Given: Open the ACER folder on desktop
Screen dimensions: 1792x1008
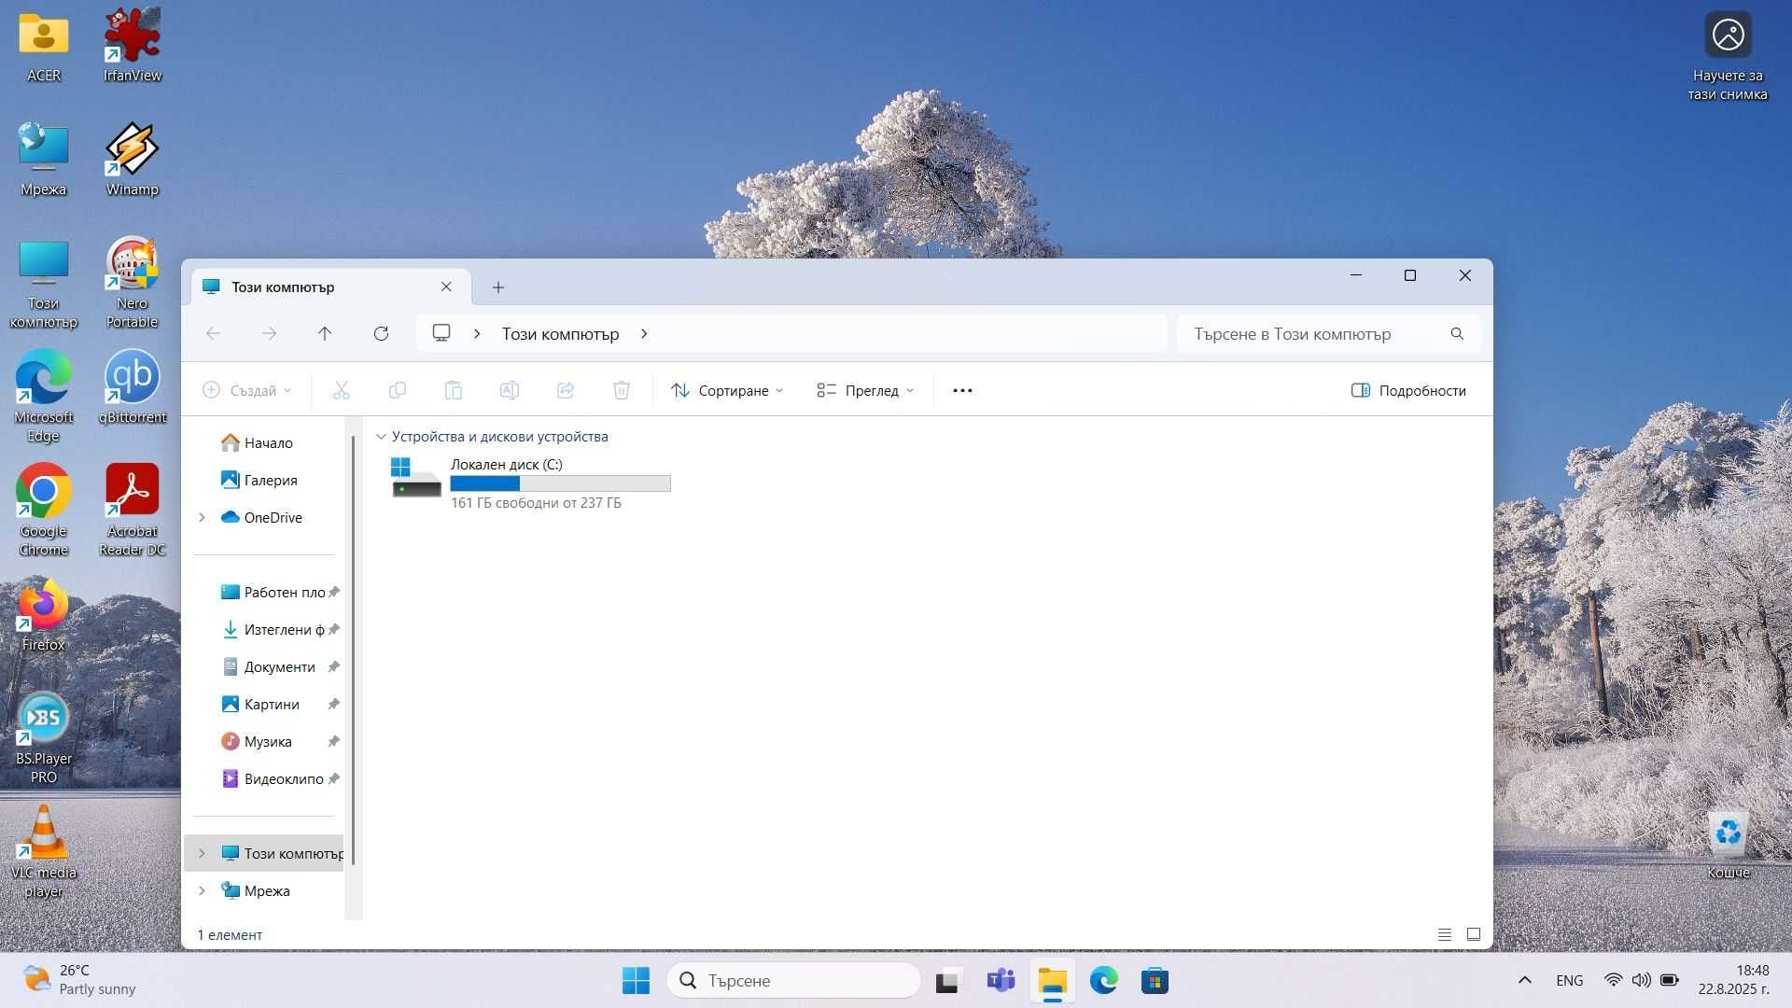Looking at the screenshot, I should (x=43, y=47).
